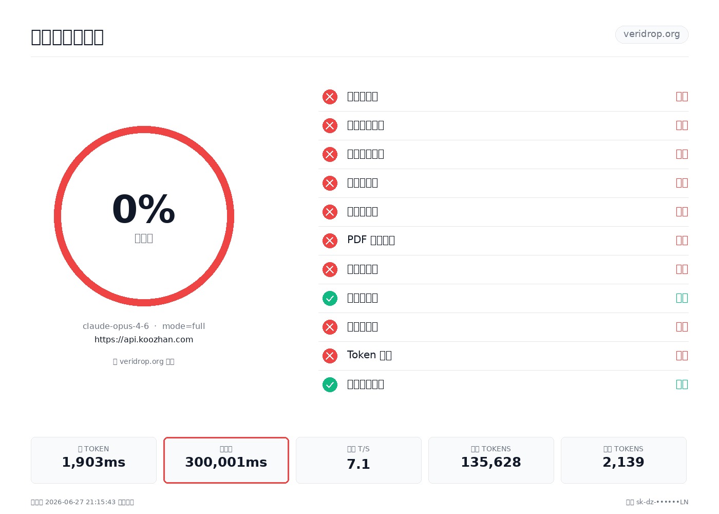Select the 135,628 TOKENS stat card
Screen dimensions: 719x514
point(491,460)
